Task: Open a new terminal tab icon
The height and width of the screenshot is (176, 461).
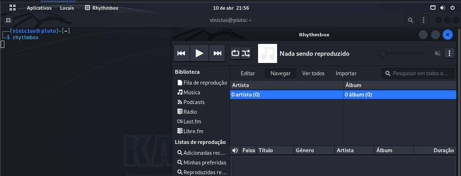Action: tap(8, 20)
